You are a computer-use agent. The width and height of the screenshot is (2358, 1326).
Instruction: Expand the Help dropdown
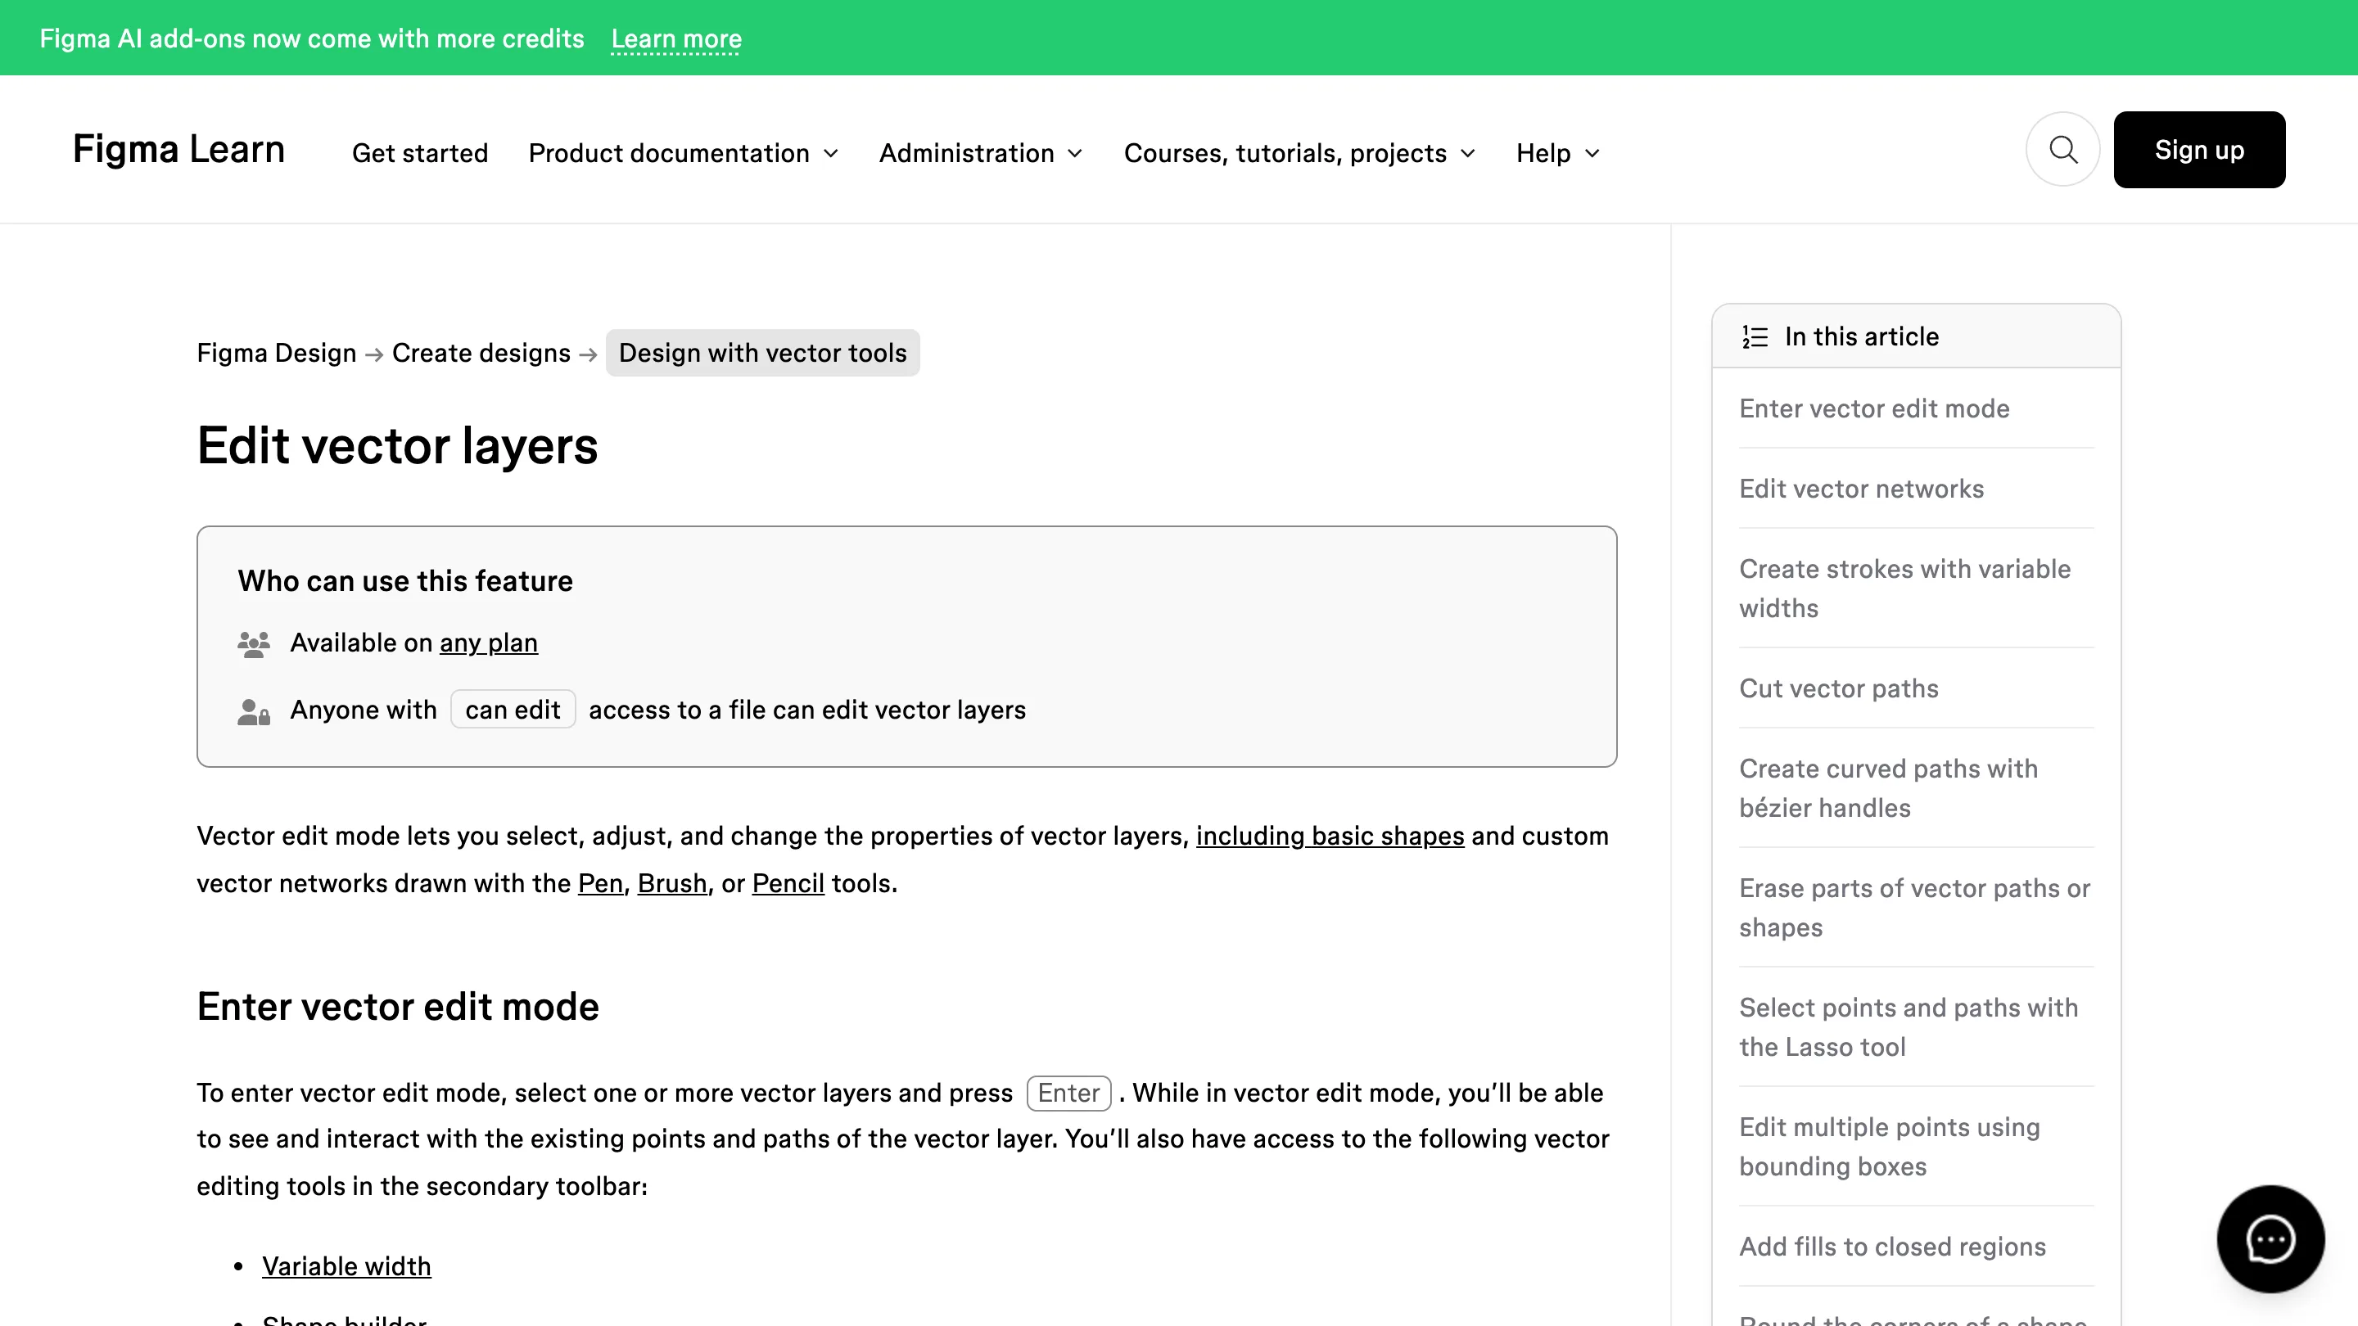click(1558, 153)
